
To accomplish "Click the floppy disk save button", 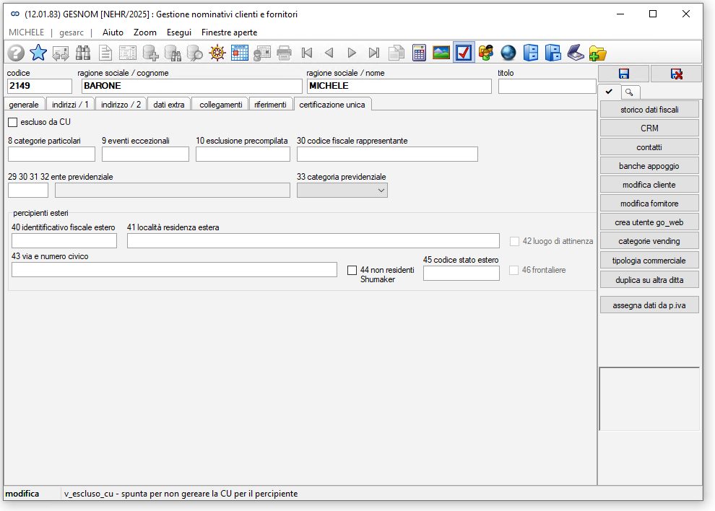I will click(x=624, y=74).
